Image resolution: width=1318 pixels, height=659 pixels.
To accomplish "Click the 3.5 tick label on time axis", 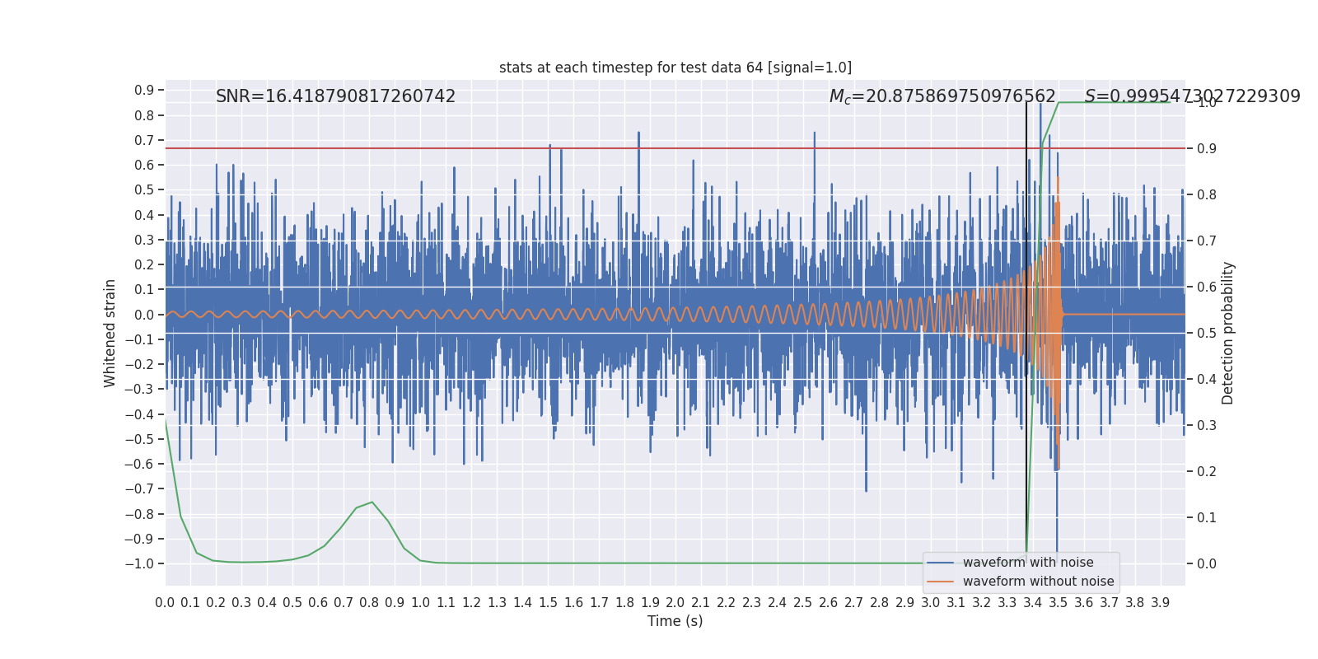I will click(1058, 603).
